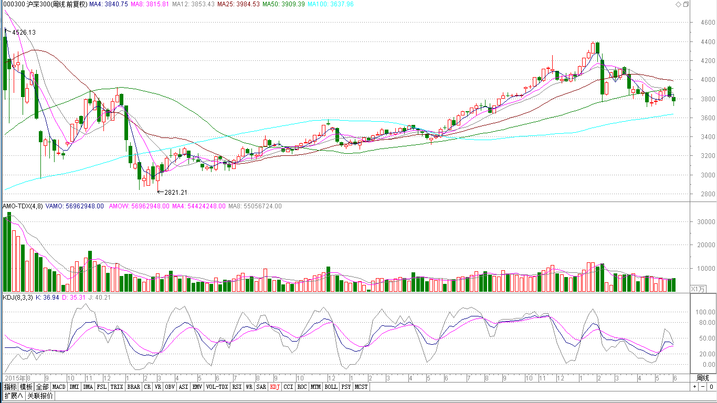717x403 pixels.
Task: Expand the 扩展 panel toggle
Action: click(13, 396)
